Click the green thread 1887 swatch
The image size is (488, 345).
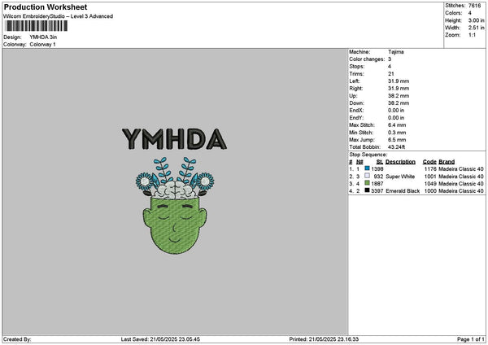[367, 183]
